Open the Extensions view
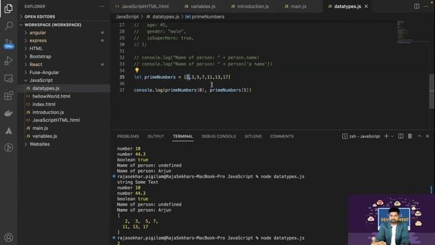The height and width of the screenshot is (245, 435). click(9, 96)
